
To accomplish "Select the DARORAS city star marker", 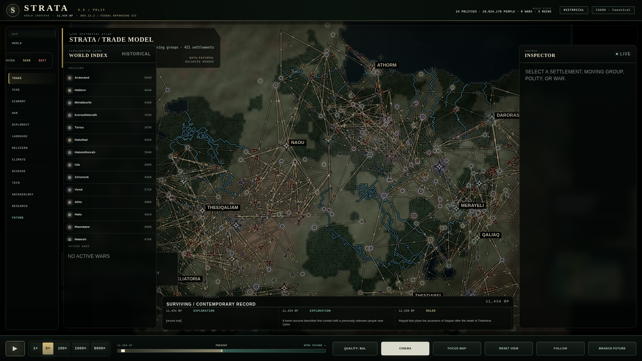I will 492,116.
